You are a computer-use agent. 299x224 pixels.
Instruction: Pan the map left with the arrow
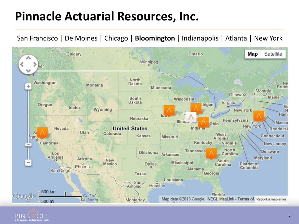(x=22, y=64)
